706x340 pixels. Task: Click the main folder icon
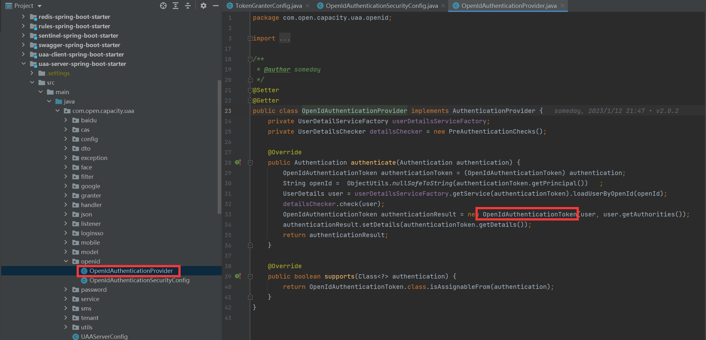(50, 92)
